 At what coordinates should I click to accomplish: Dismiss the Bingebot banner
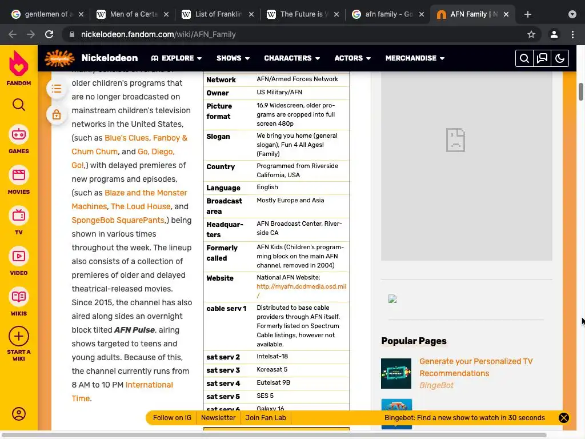pos(564,418)
